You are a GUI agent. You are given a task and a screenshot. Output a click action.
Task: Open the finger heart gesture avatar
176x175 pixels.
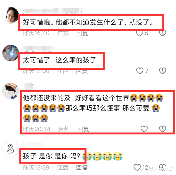(x=11, y=149)
